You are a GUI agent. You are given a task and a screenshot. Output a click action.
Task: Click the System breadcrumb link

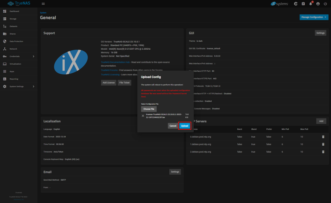tap(43, 13)
